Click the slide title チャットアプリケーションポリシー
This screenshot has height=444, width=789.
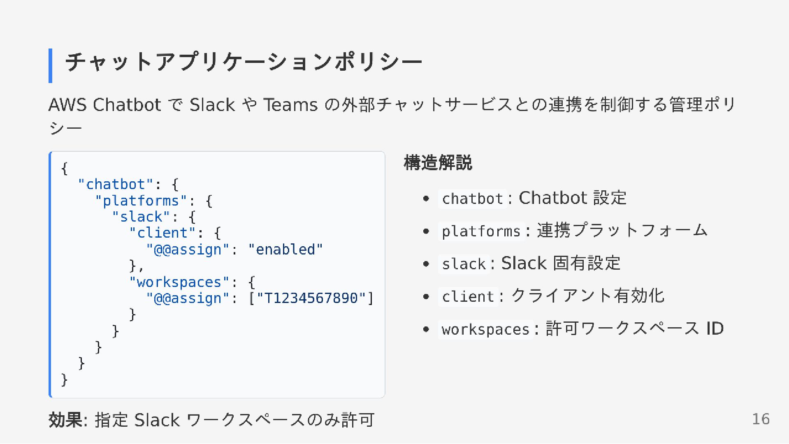pos(244,62)
